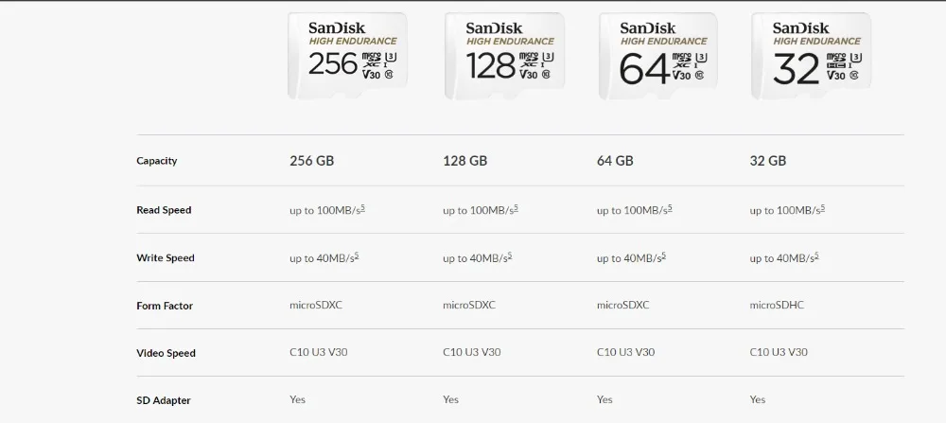Viewport: 946px width, 423px height.
Task: Open footnote 5 on 128 GB write speed
Action: click(x=510, y=256)
